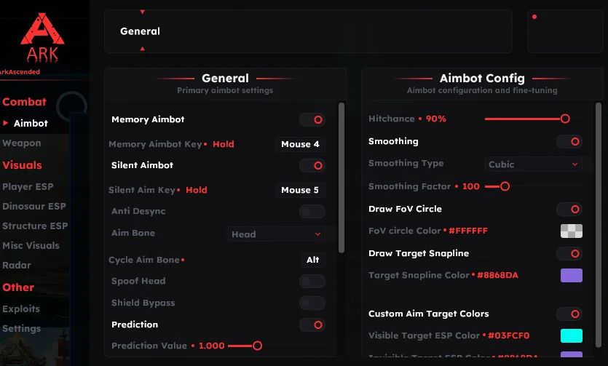Open the Aim Bone Head dropdown
This screenshot has height=366, width=608.
pos(277,234)
